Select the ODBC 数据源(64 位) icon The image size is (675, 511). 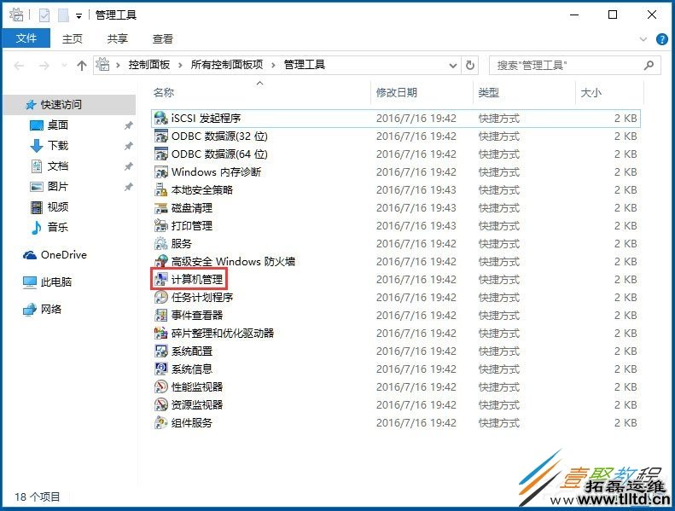(161, 154)
